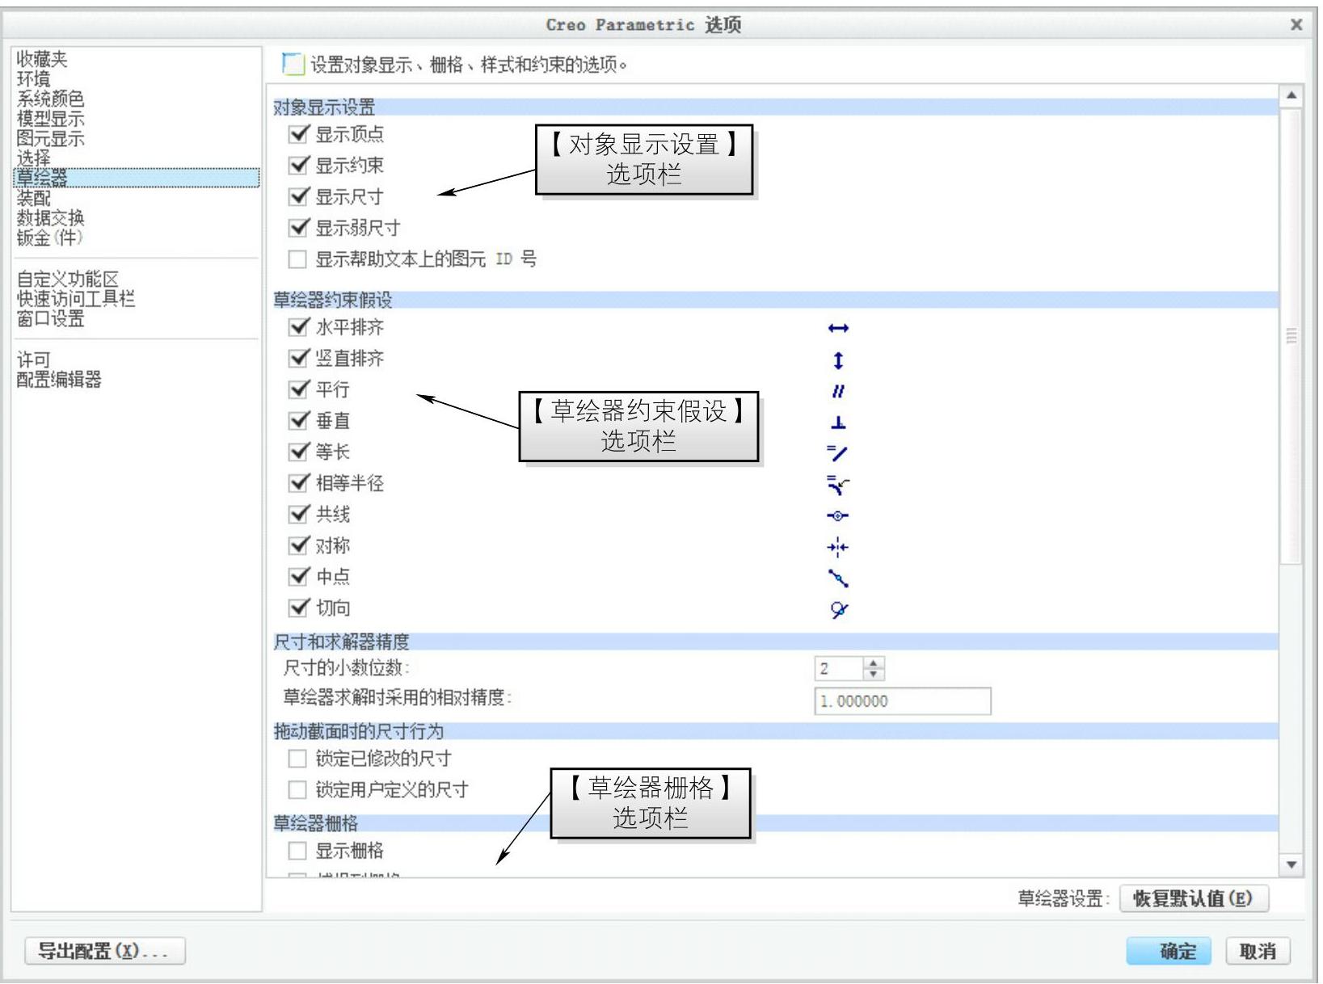
Task: Click the symmetric constraint icon
Action: tap(838, 547)
